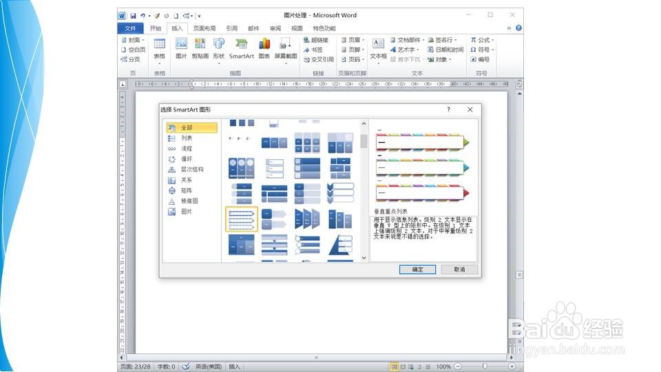Switch to the 特色功能 tab

click(x=324, y=28)
